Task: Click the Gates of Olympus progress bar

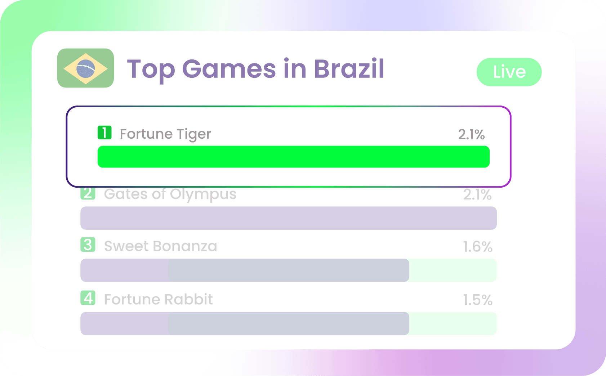Action: click(288, 218)
